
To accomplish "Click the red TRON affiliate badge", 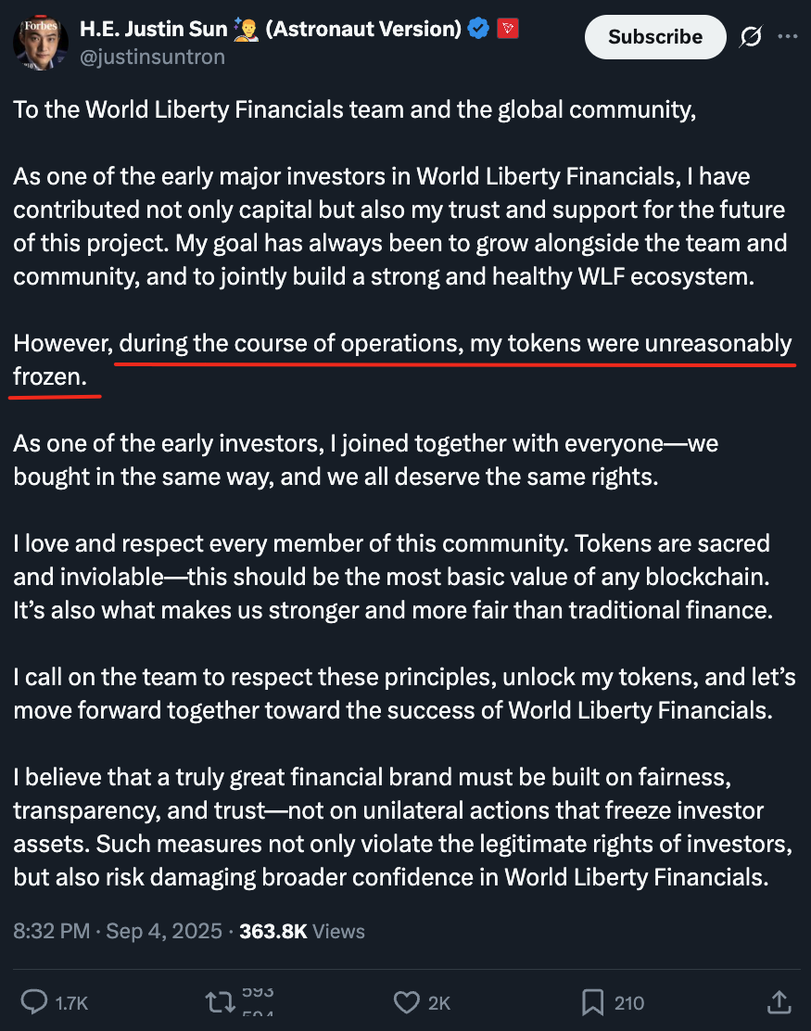I will 508,28.
